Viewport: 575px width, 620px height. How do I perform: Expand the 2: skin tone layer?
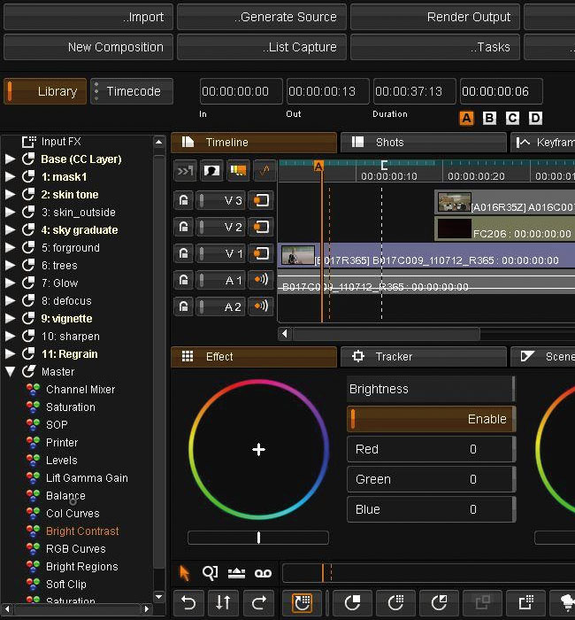point(10,195)
